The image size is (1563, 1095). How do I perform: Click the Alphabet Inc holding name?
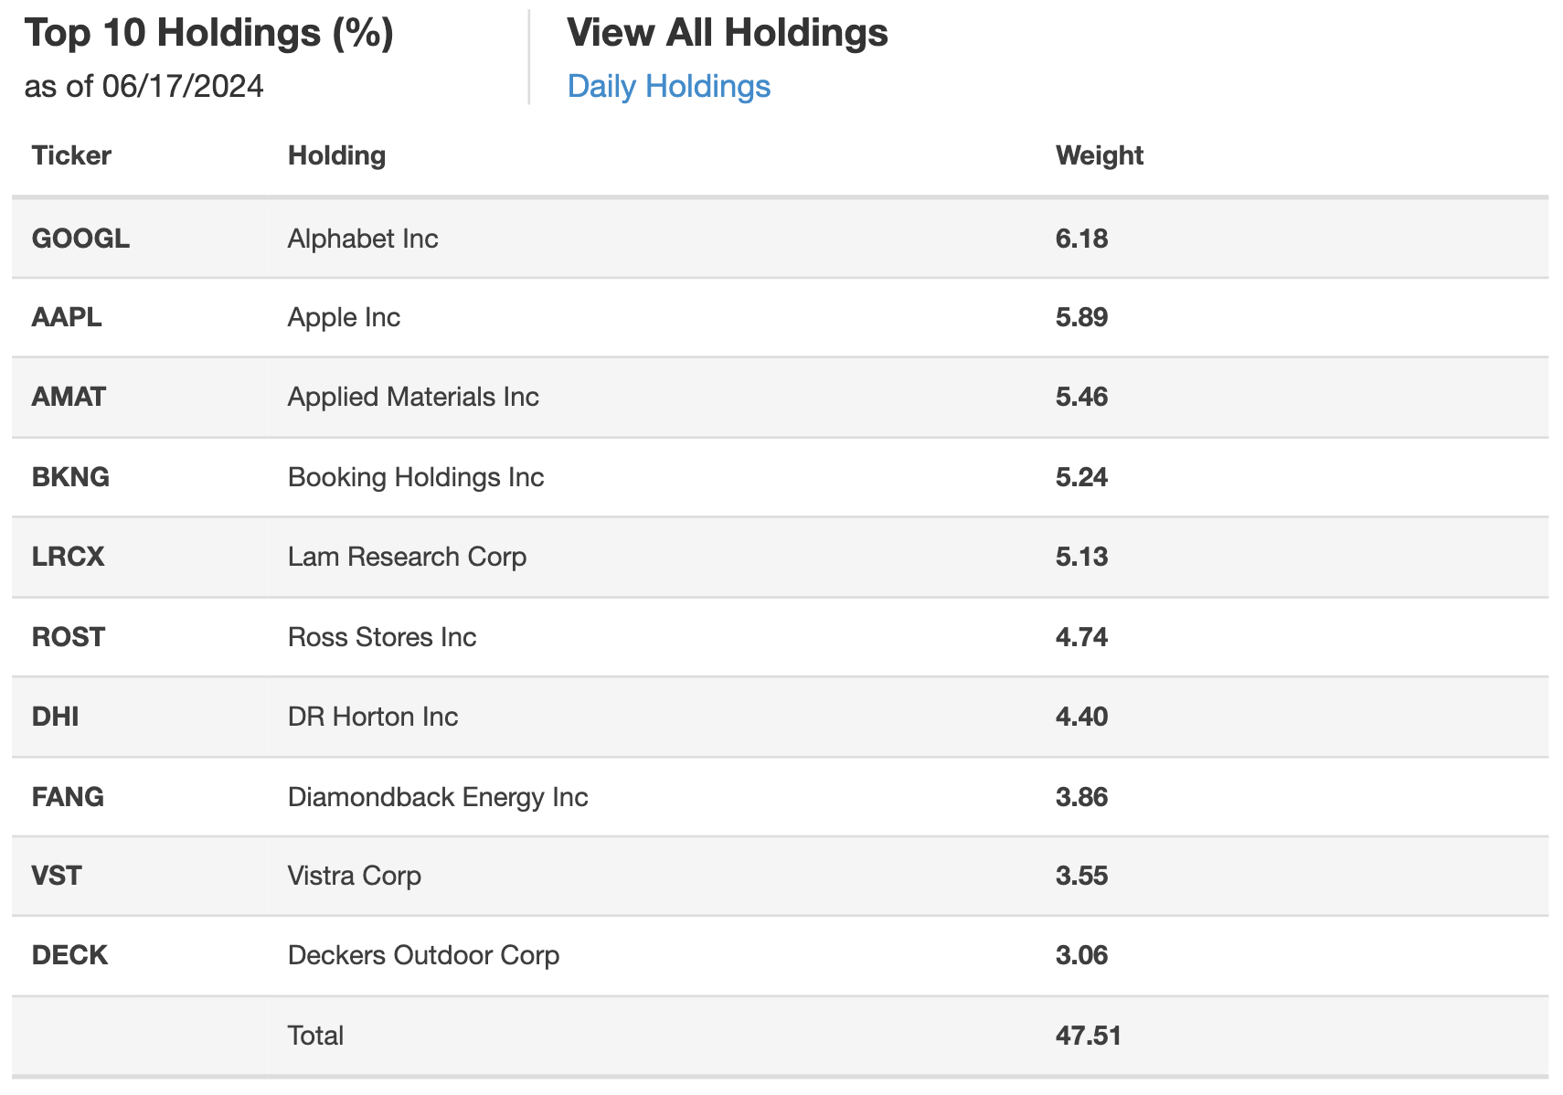363,239
